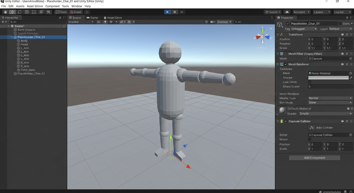The width and height of the screenshot is (354, 193).
Task: Select the Move tool
Action: coord(12,12)
